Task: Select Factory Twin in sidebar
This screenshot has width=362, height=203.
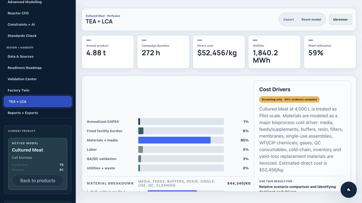Action: 38,90
